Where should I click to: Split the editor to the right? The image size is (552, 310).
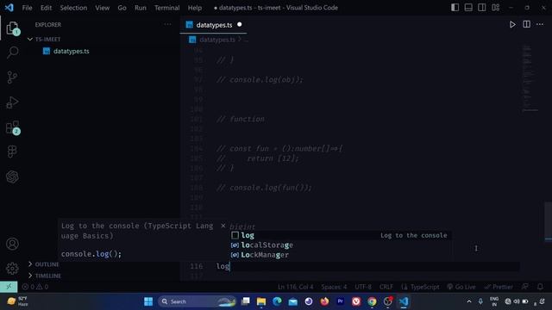[x=526, y=24]
